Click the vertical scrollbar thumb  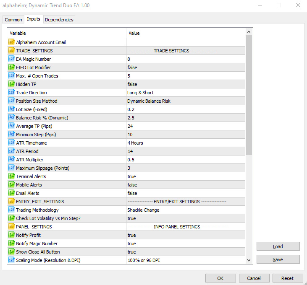click(249, 95)
